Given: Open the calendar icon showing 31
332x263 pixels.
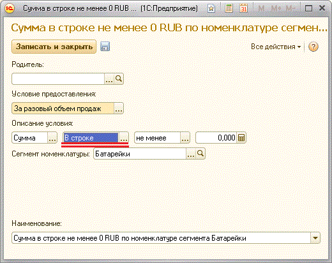Looking at the screenshot, I should (244, 8).
